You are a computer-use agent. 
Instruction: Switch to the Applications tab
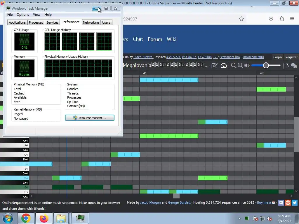[x=17, y=22]
